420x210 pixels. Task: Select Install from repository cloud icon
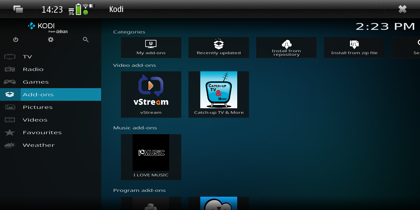point(286,44)
